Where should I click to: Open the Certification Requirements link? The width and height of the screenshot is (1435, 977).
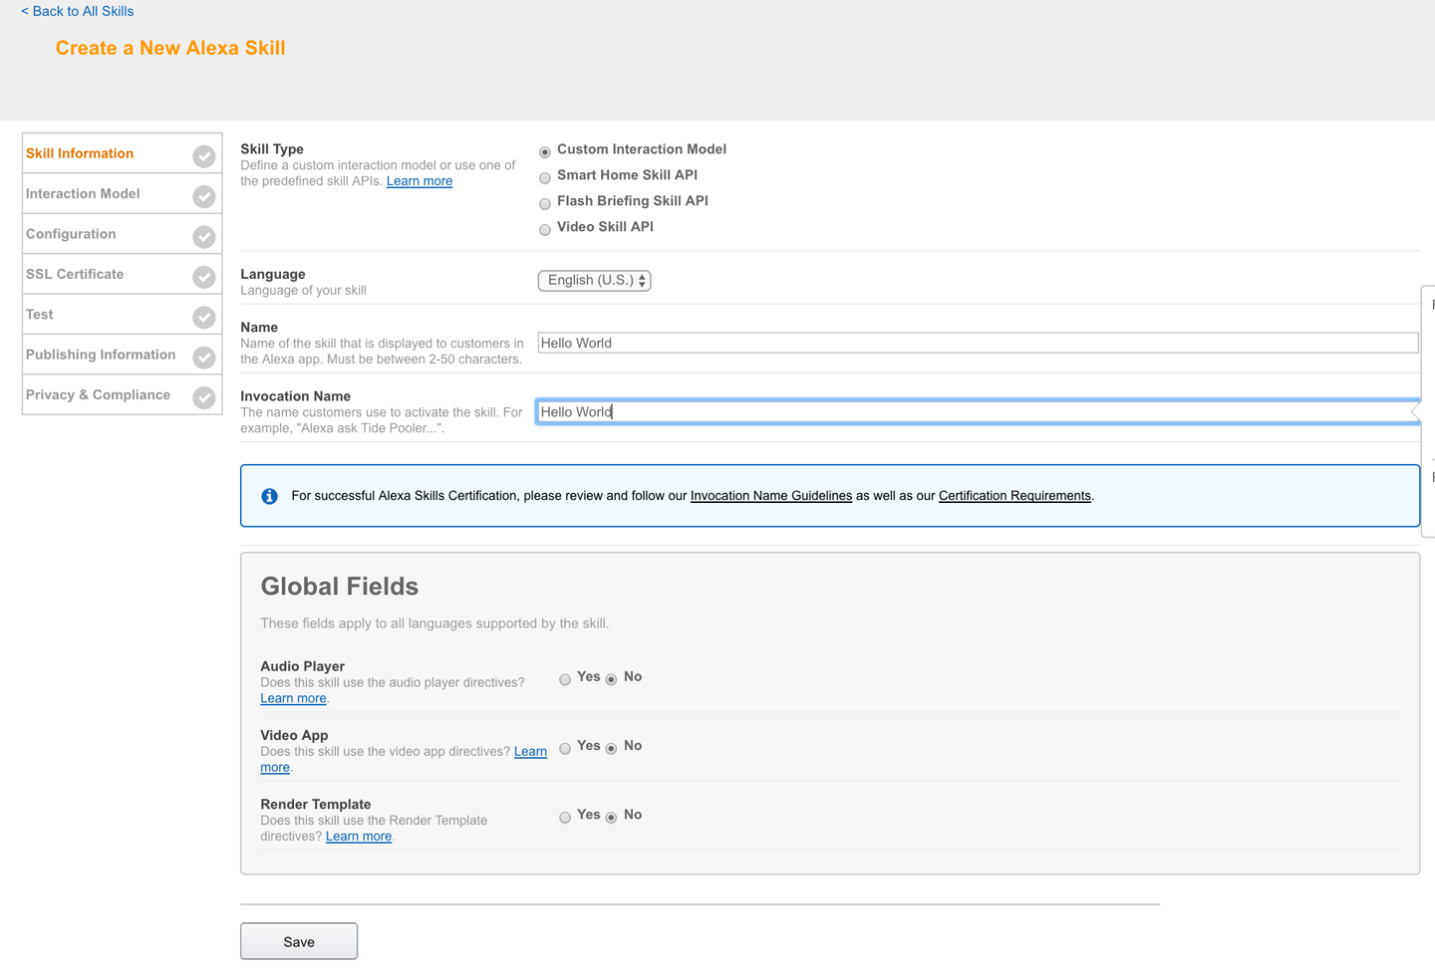coord(1013,496)
